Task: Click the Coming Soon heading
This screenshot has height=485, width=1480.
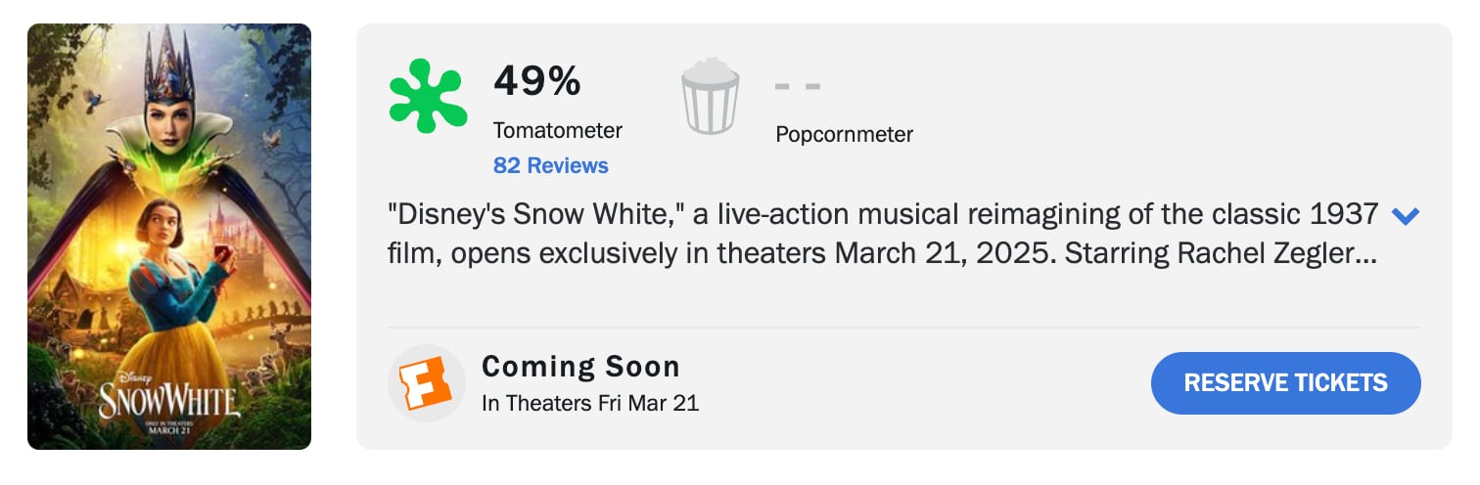Action: (x=580, y=367)
